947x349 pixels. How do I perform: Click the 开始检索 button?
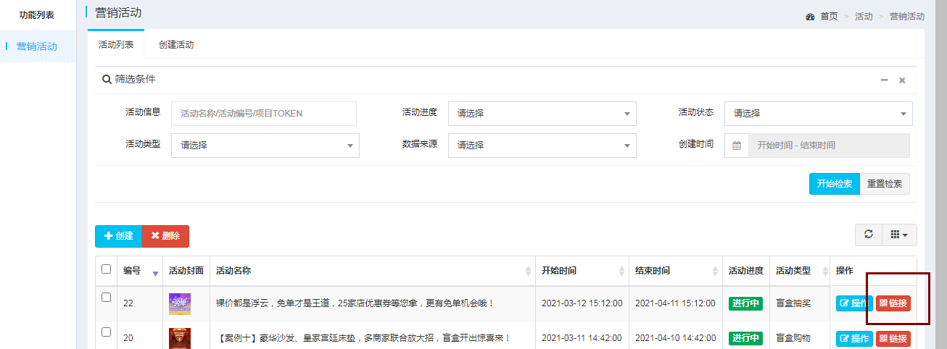coord(835,184)
